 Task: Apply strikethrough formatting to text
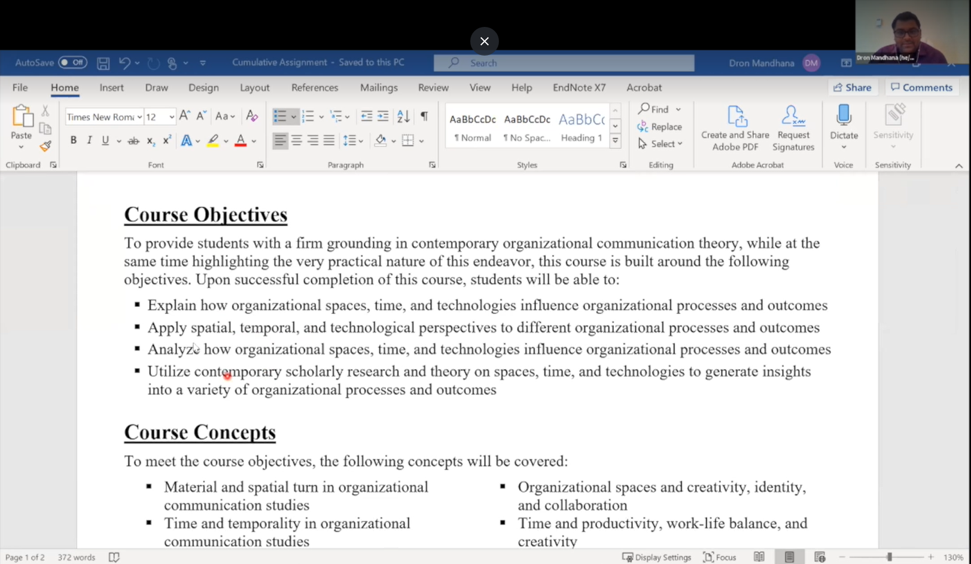133,141
